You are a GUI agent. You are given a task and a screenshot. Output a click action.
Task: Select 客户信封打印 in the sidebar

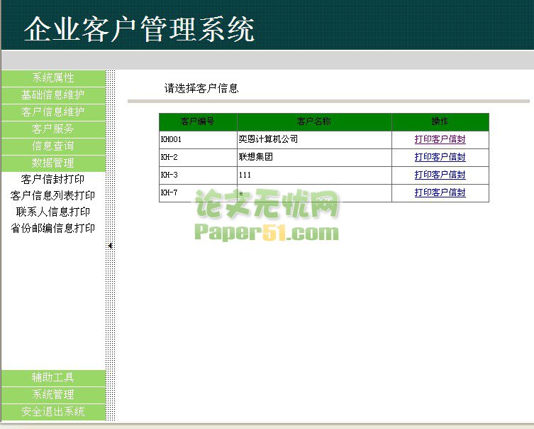[53, 179]
